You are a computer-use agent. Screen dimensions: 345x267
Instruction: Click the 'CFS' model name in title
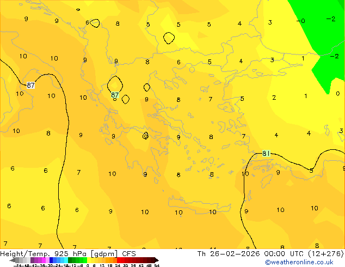129,254
